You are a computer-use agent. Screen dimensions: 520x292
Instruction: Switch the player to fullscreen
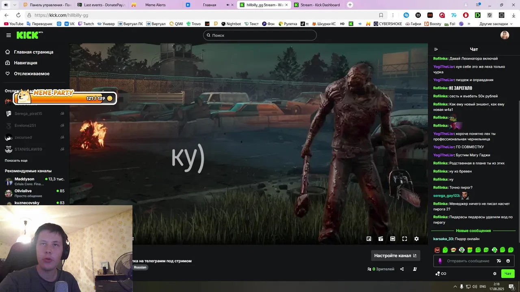[405, 239]
